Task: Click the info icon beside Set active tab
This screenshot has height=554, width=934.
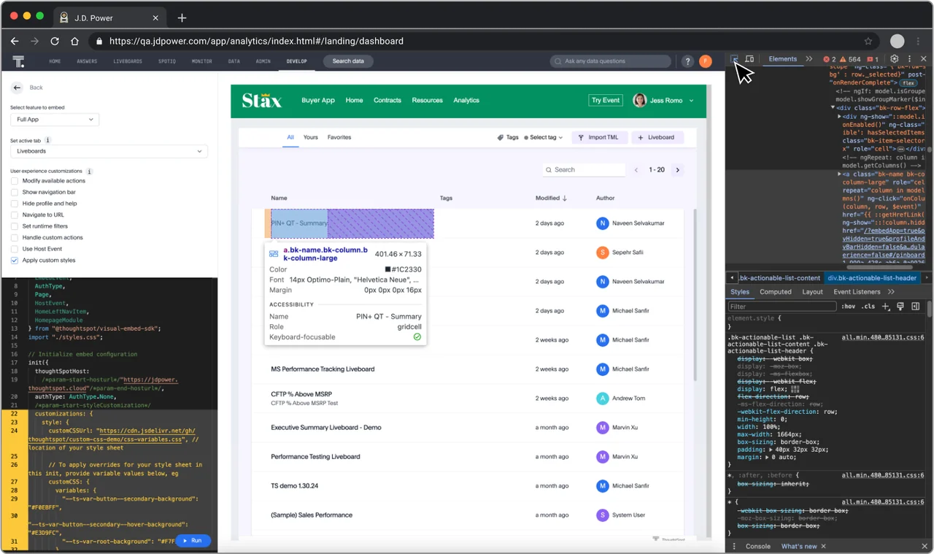Action: point(48,140)
